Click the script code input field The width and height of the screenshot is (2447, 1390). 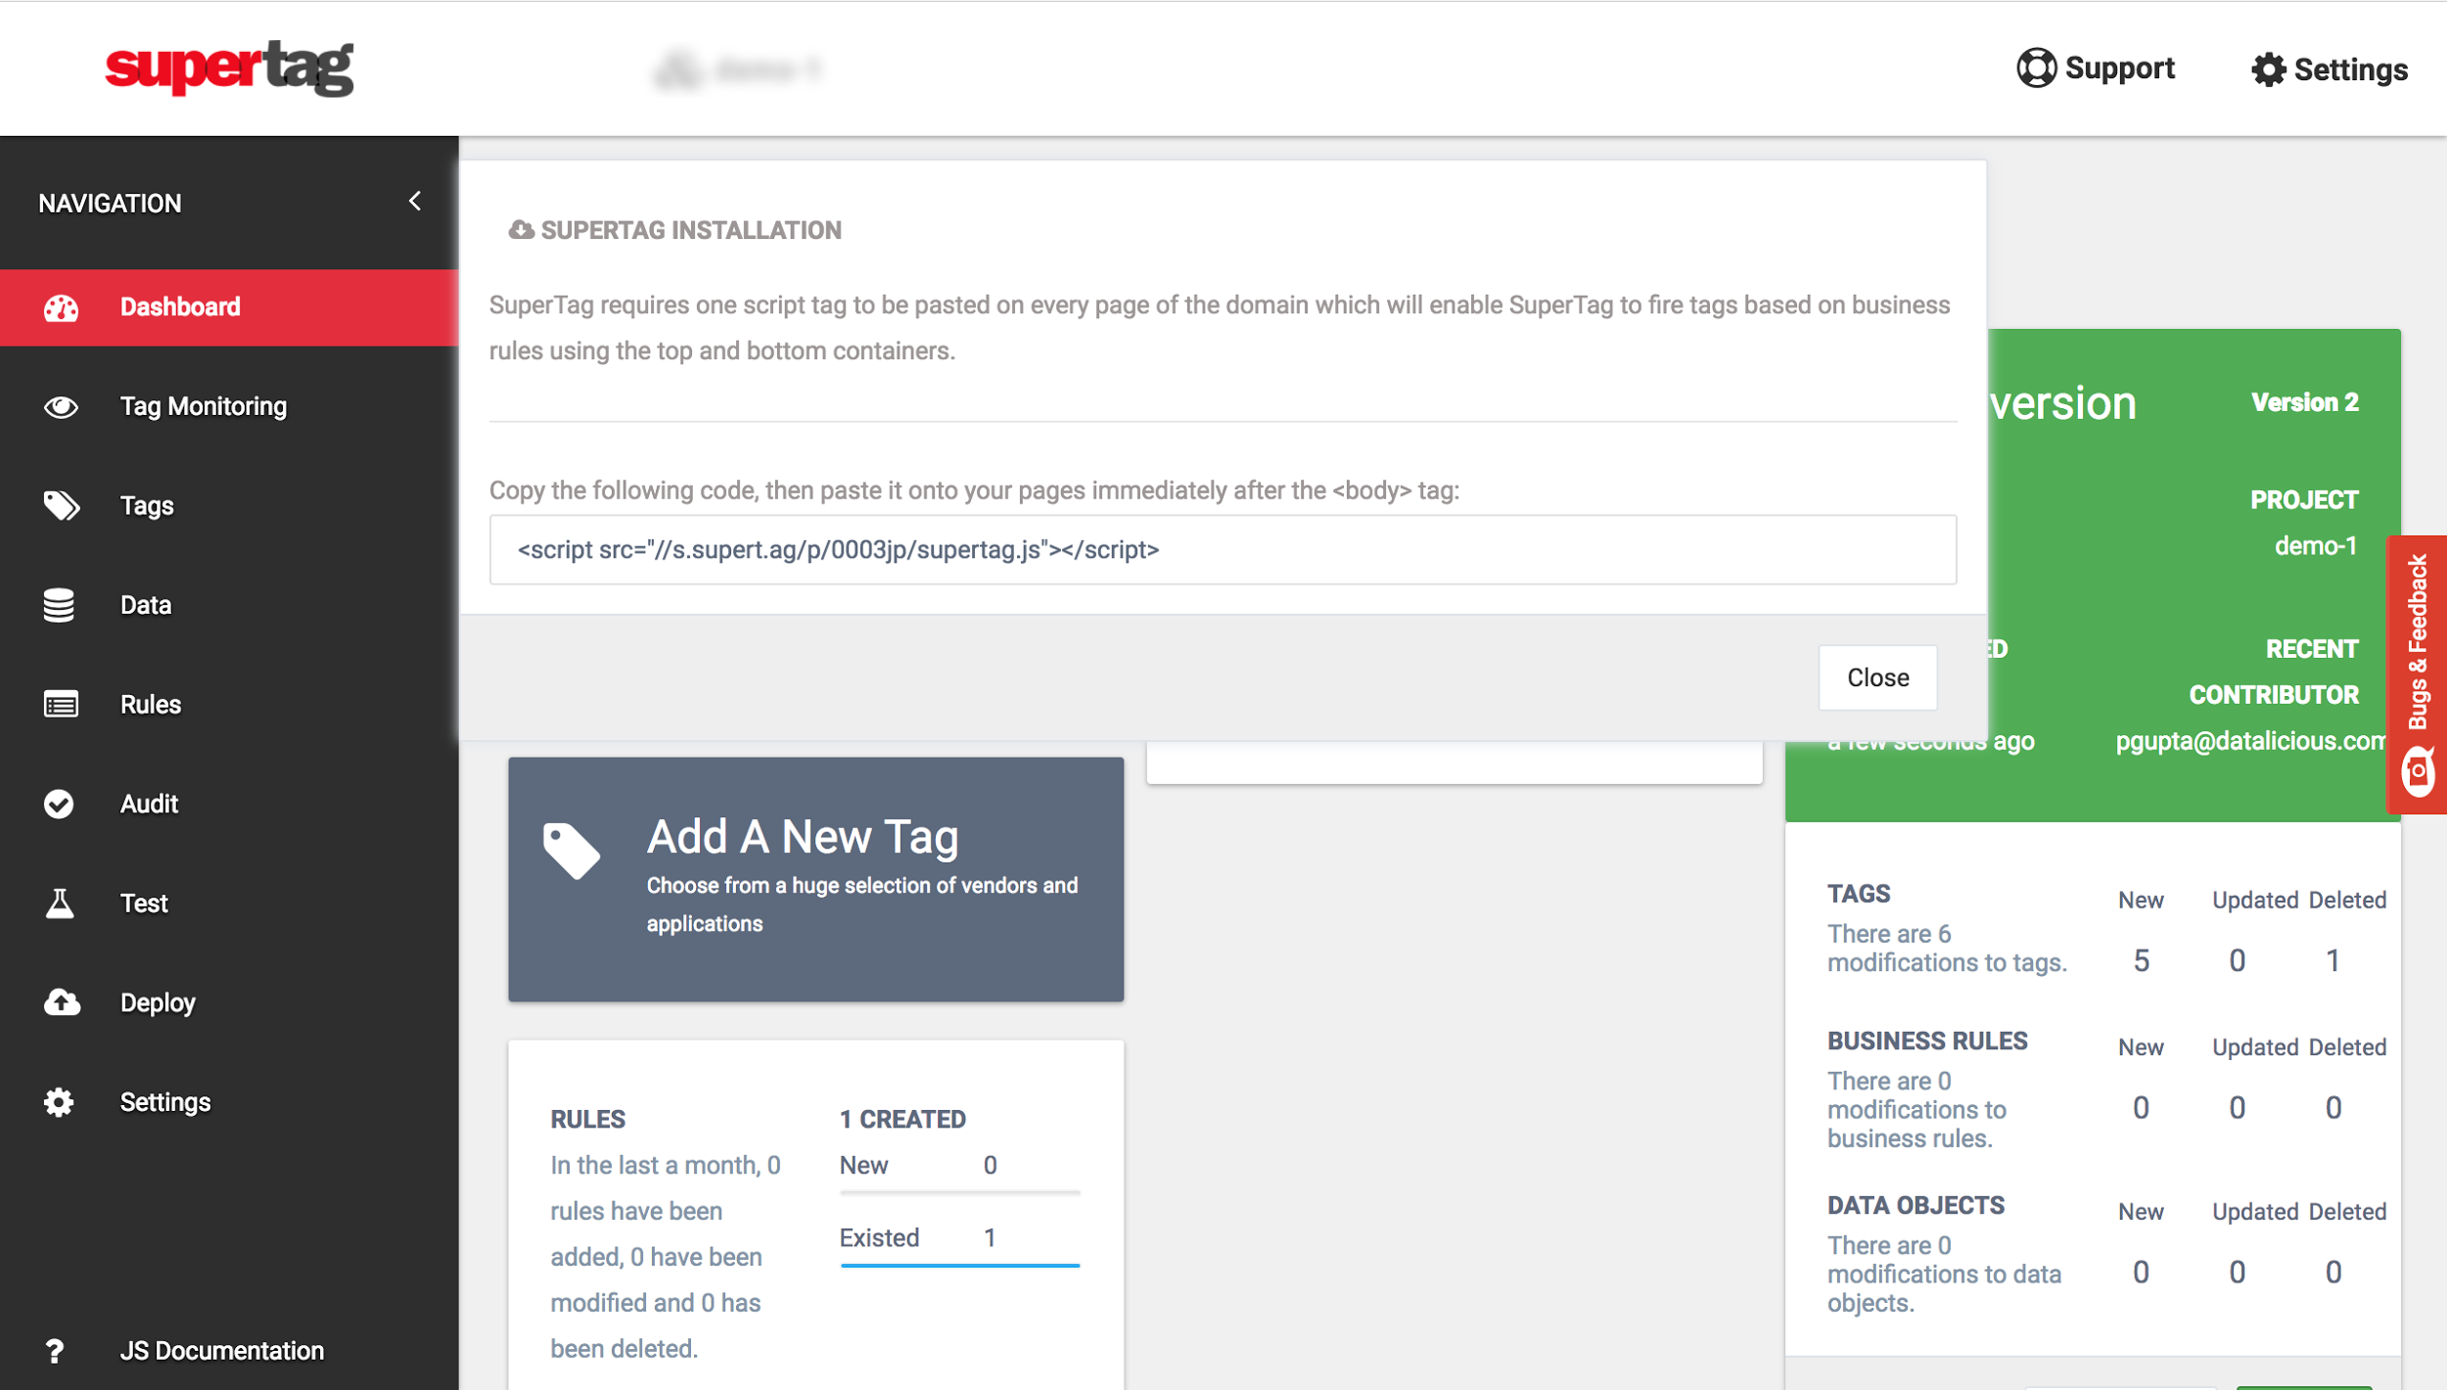point(1223,550)
